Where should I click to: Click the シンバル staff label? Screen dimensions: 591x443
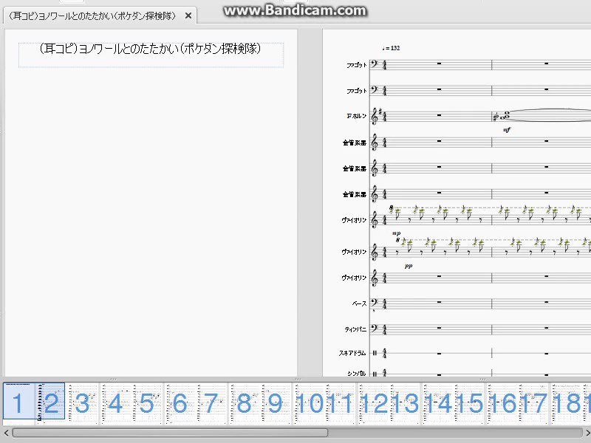coord(356,374)
